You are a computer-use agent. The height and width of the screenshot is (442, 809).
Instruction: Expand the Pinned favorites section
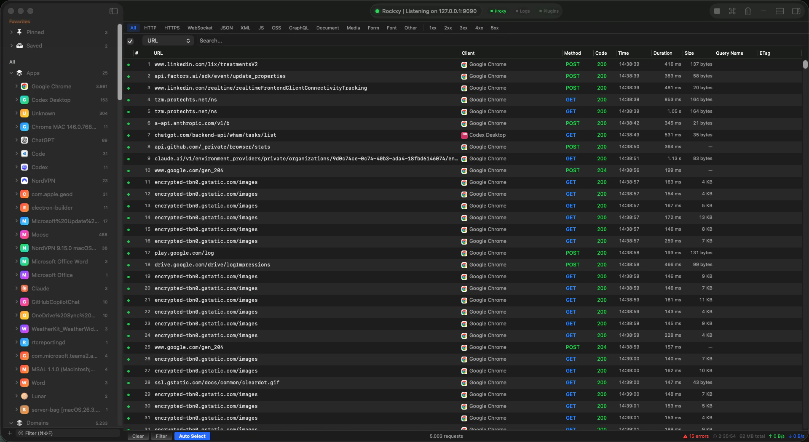pos(12,32)
